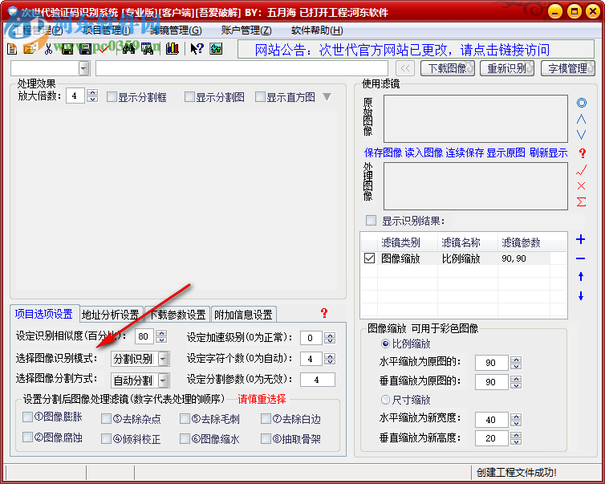Image resolution: width=605 pixels, height=484 pixels.
Task: Open the 账户管理(Z) menu
Action: point(246,31)
